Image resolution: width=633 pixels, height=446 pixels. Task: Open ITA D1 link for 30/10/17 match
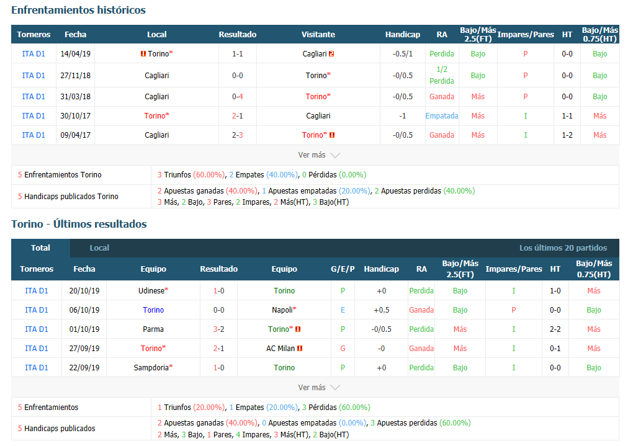pyautogui.click(x=34, y=116)
